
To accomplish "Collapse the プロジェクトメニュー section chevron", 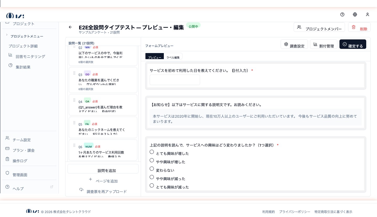I will pos(7,35).
